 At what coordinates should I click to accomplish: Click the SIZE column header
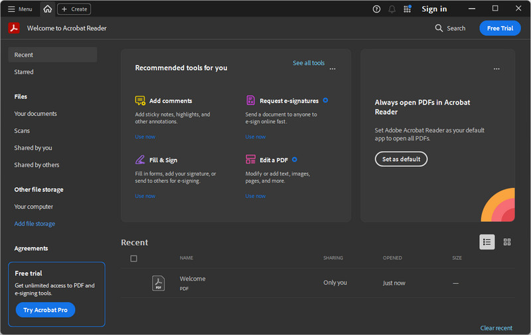[457, 258]
